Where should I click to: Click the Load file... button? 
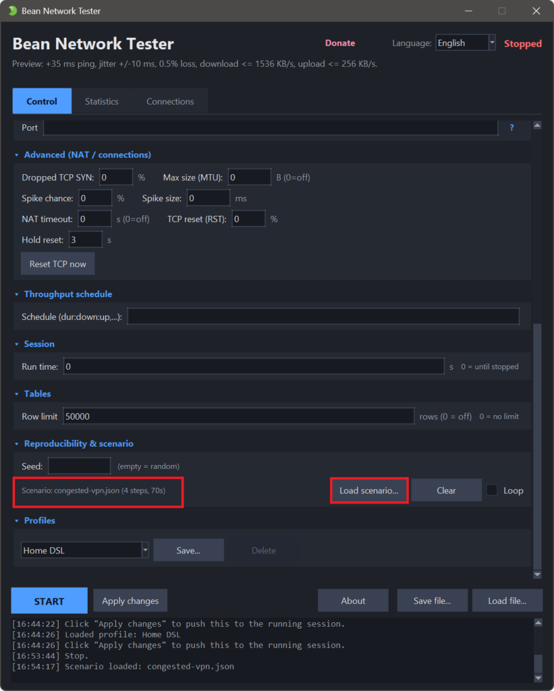click(x=507, y=601)
